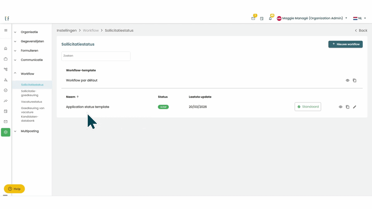Screen dimensions: 372x209
Task: Open the green settings gear icon
Action: point(6,132)
